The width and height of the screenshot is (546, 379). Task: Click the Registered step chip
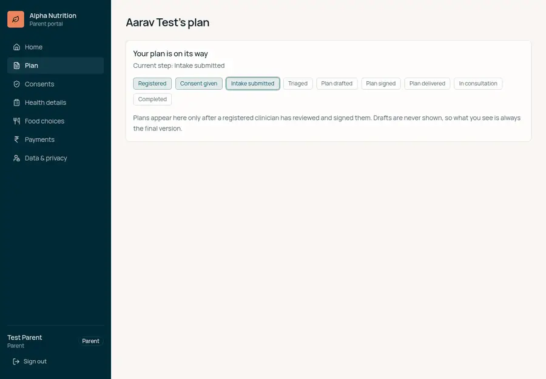[x=152, y=84]
